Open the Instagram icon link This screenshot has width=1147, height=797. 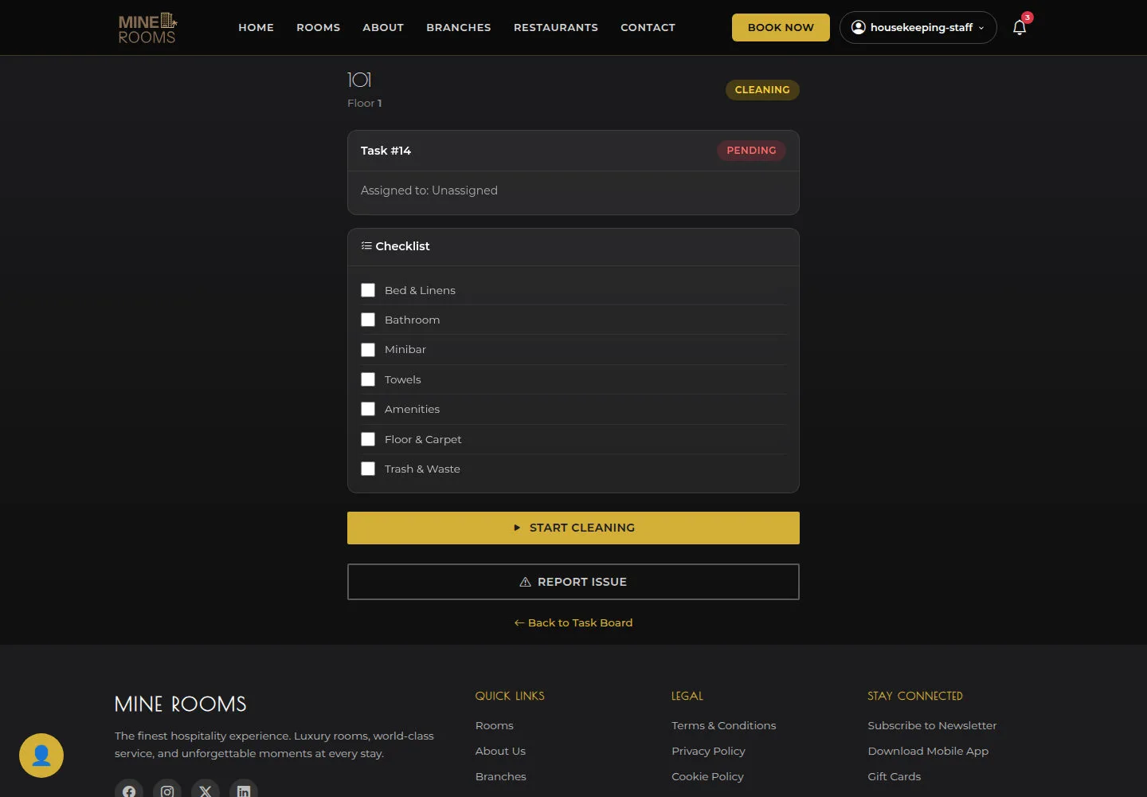tap(167, 791)
